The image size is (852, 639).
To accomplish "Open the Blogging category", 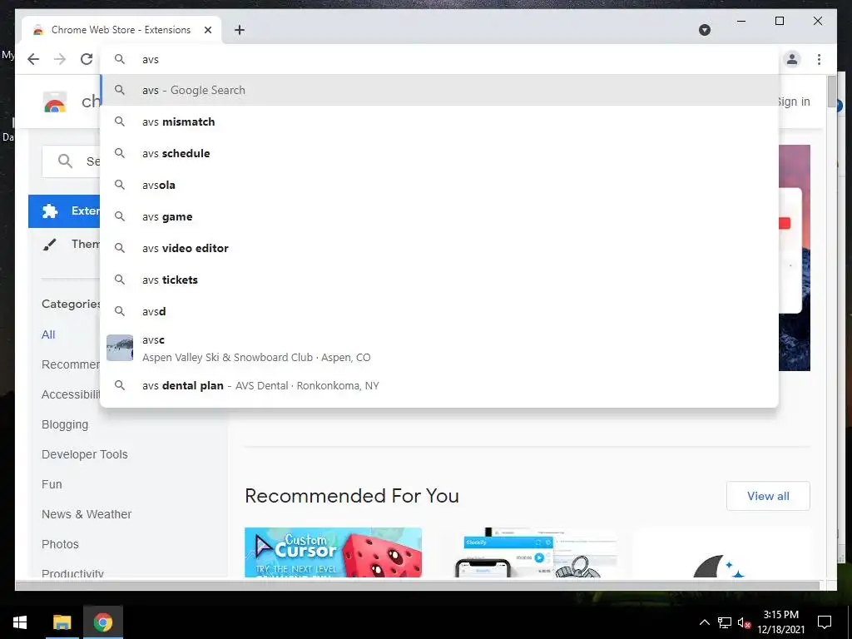I will point(65,424).
